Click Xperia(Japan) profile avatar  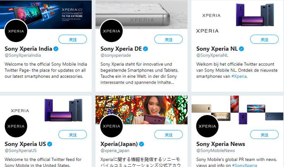point(111,126)
